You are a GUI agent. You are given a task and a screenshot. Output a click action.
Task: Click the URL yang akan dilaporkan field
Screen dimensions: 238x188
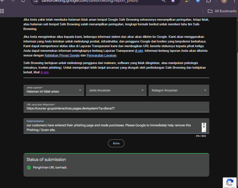pos(116,107)
